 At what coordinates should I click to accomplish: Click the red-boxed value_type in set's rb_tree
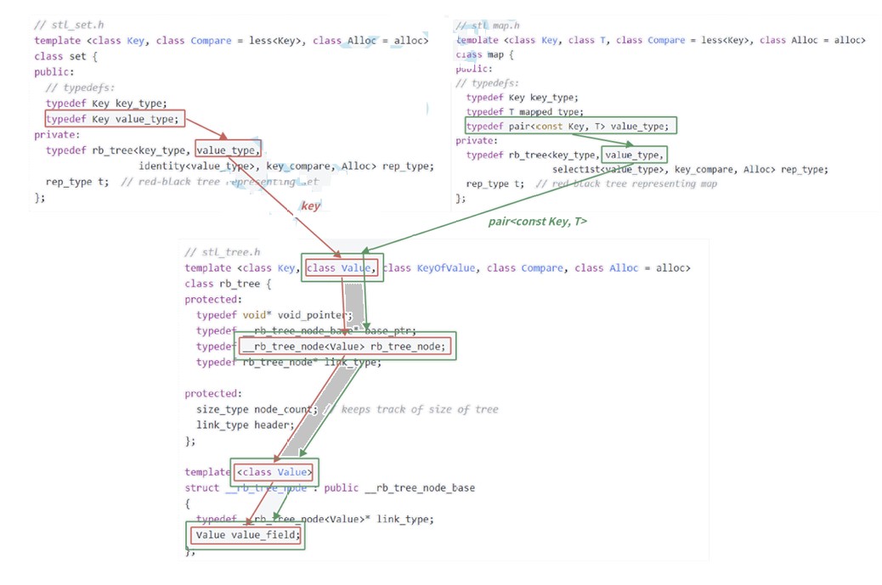coord(228,150)
